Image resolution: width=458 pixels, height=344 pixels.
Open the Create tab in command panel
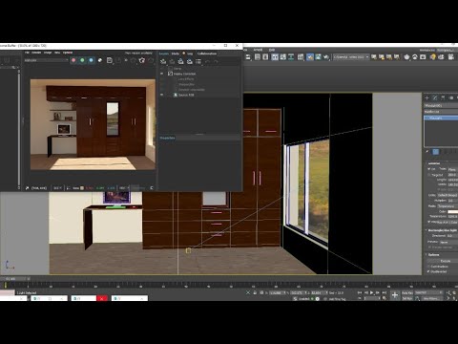click(x=427, y=97)
